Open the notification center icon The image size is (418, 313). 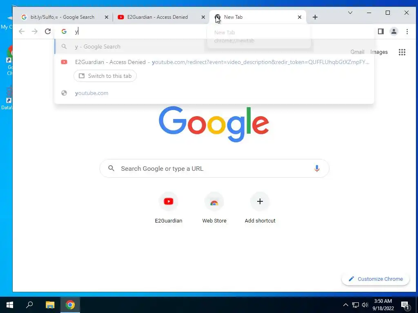[x=405, y=305]
